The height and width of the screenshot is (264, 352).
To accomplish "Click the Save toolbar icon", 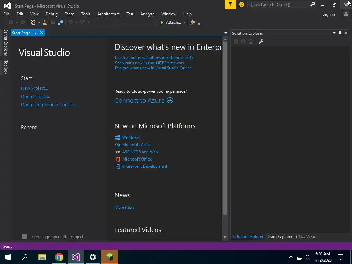I will [x=53, y=22].
